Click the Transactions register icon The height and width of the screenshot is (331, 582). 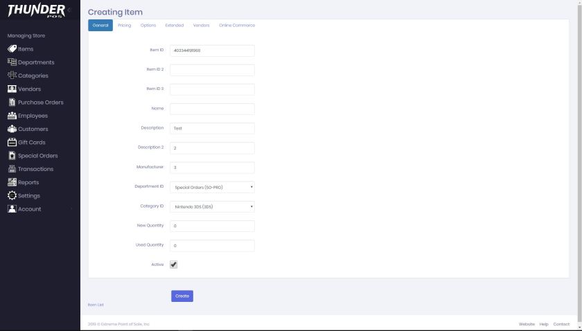click(x=12, y=169)
